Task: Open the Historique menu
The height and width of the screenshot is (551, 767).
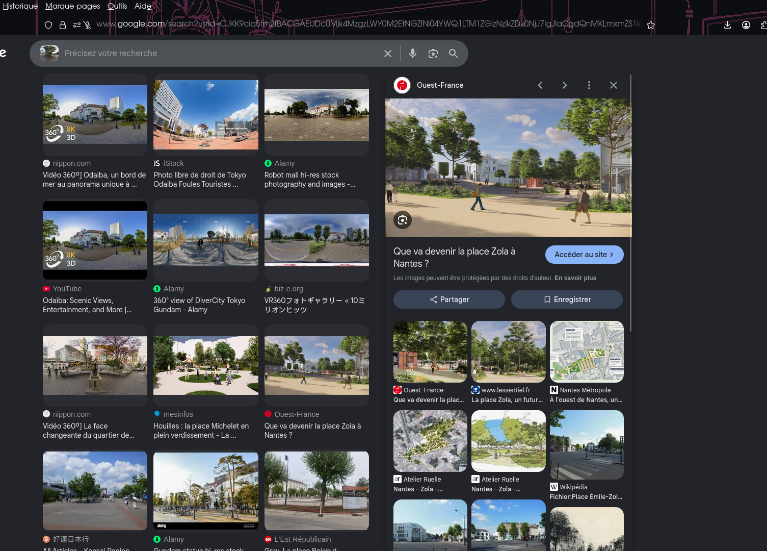Action: coord(20,6)
